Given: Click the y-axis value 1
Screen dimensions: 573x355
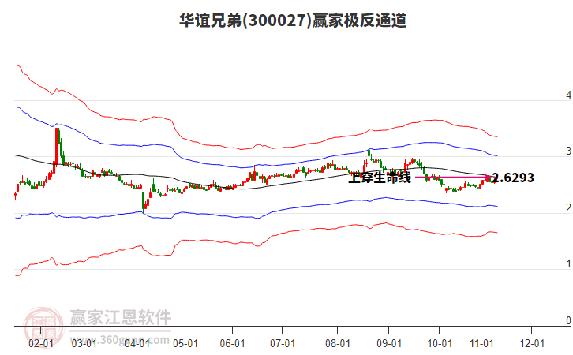Looking at the screenshot, I should tap(568, 263).
